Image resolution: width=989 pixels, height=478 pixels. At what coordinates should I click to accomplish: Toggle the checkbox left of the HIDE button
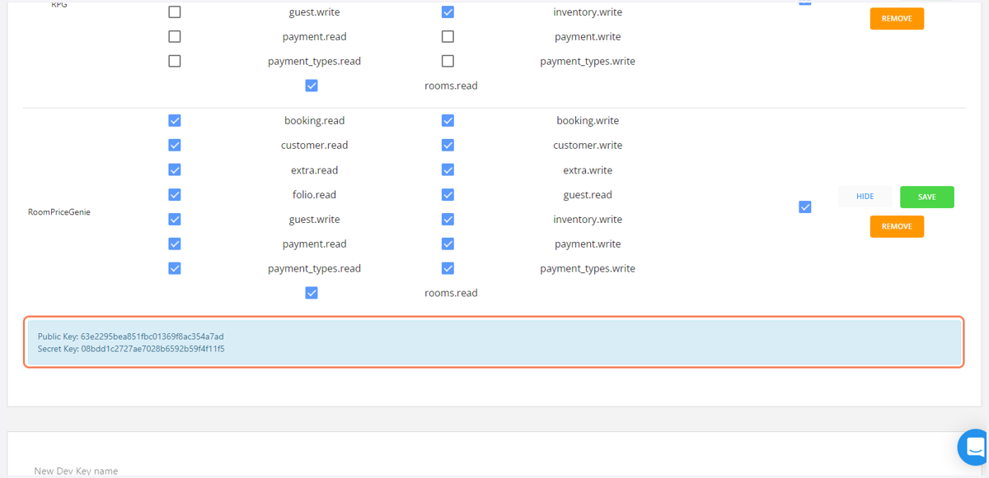(x=805, y=207)
